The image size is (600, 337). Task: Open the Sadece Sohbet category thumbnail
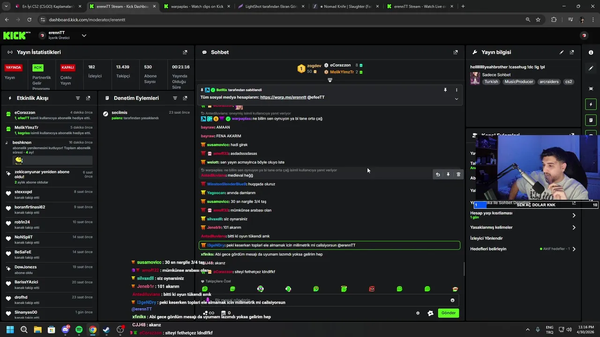(475, 78)
